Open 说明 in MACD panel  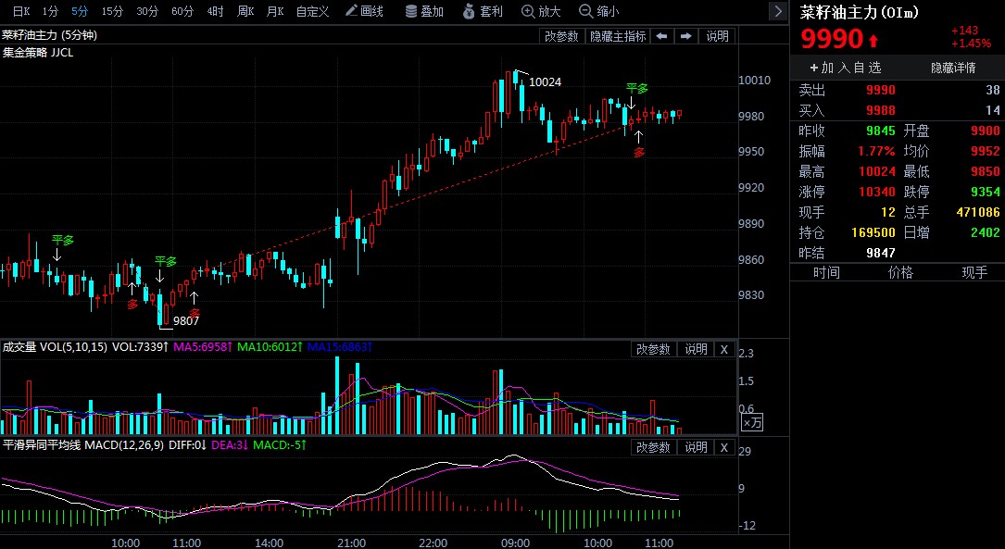pos(696,447)
